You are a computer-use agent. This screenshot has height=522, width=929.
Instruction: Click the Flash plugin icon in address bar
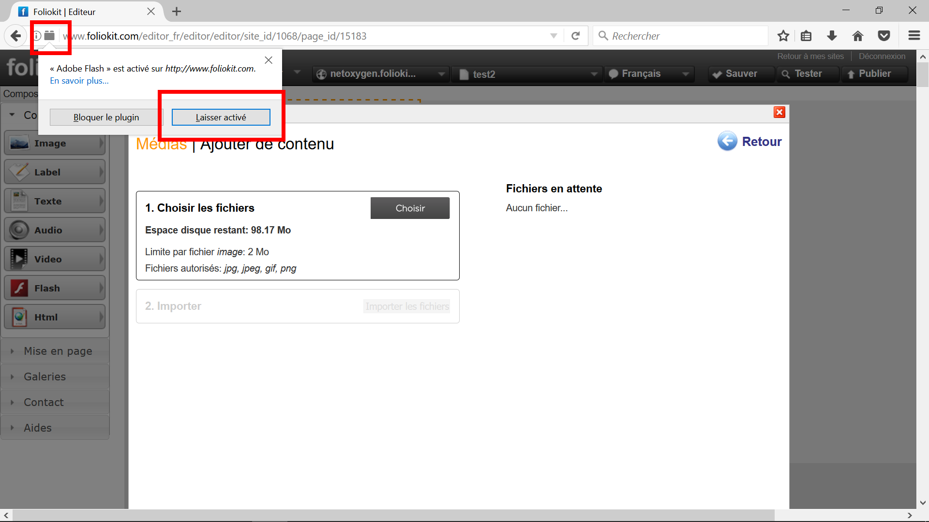[49, 36]
